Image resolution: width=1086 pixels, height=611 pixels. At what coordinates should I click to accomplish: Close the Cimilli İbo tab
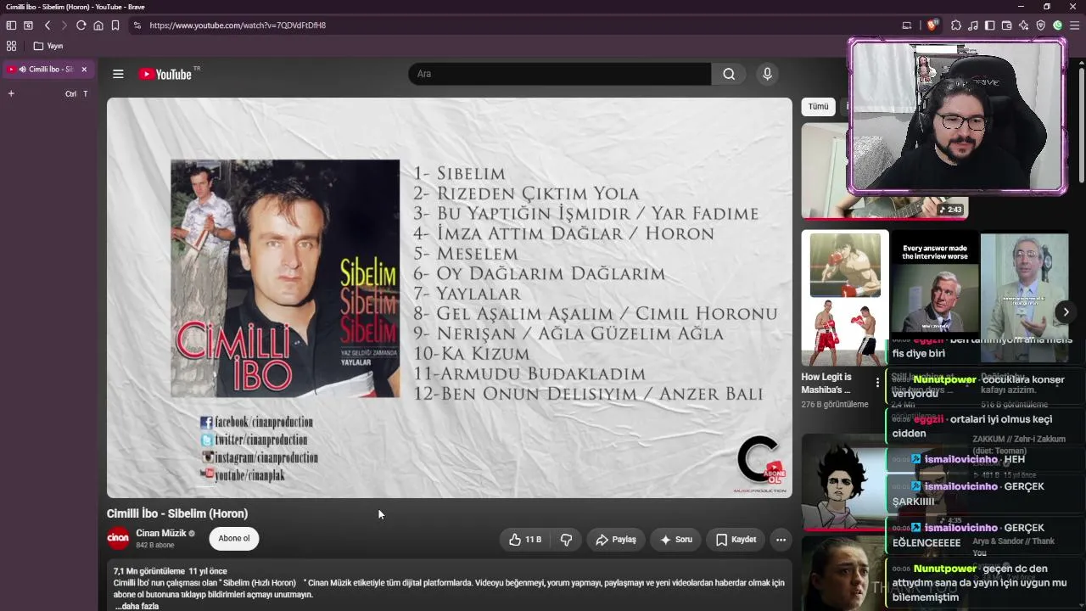point(84,70)
